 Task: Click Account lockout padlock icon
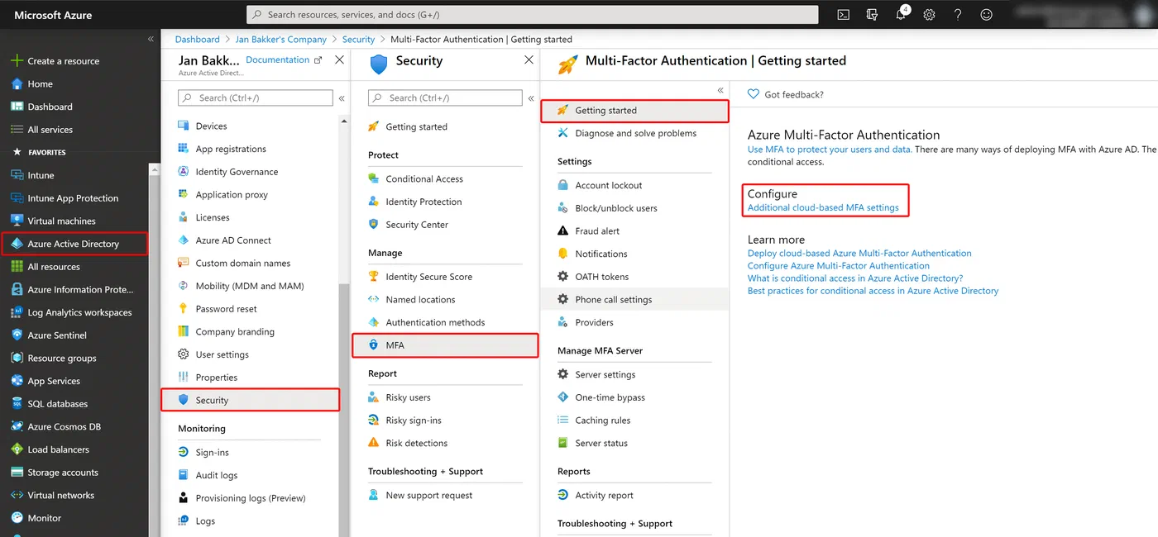coord(563,185)
